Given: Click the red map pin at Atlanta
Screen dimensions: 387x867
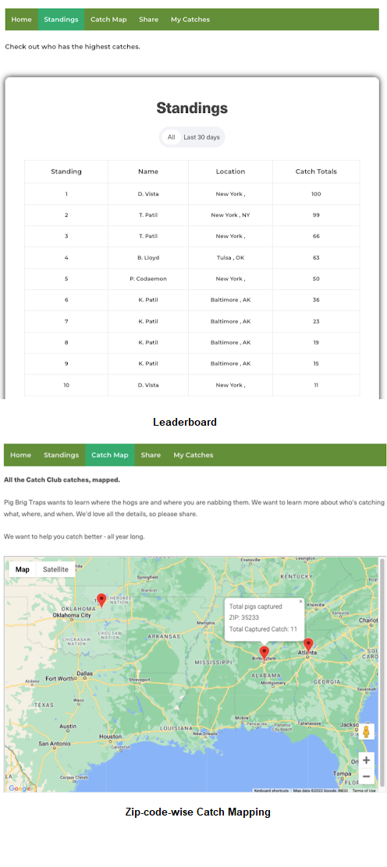Looking at the screenshot, I should (x=308, y=646).
